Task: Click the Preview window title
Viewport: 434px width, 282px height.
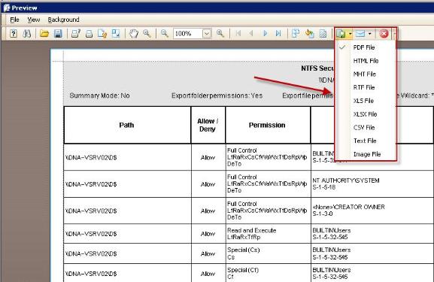Action: 24,8
